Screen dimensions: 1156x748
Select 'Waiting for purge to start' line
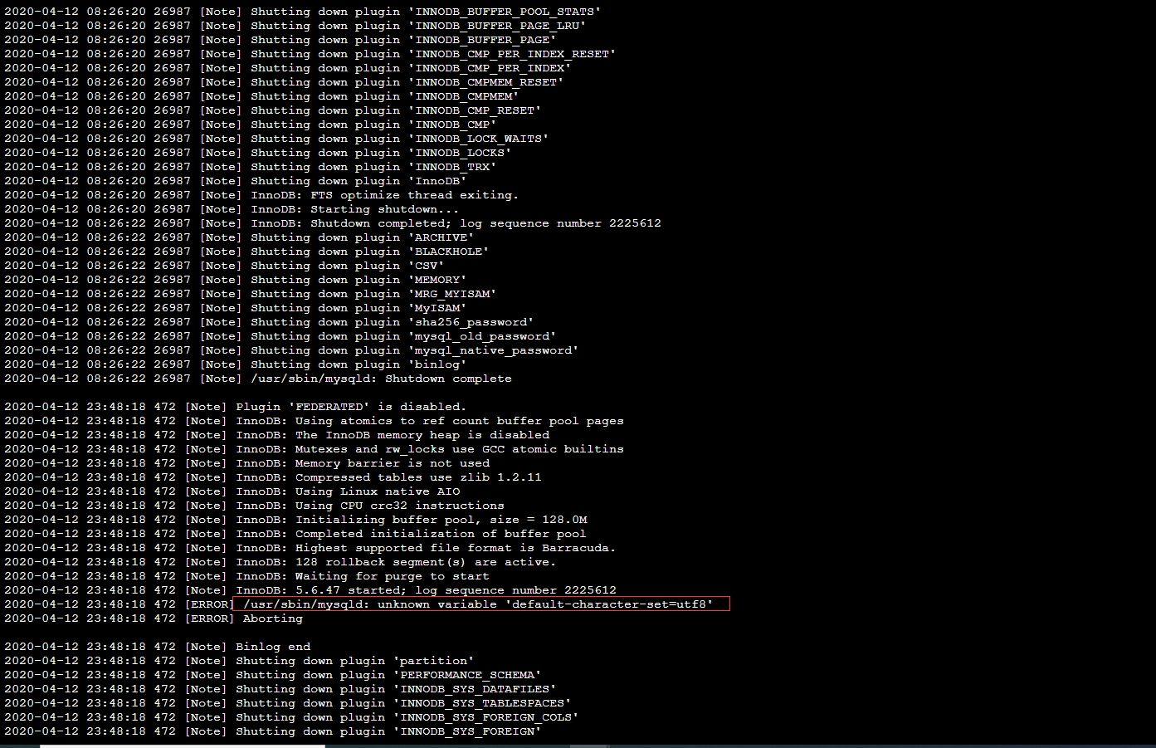[246, 576]
